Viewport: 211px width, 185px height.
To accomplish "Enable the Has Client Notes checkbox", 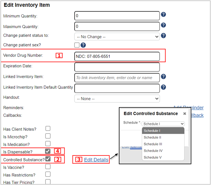I will pyautogui.click(x=48, y=128).
